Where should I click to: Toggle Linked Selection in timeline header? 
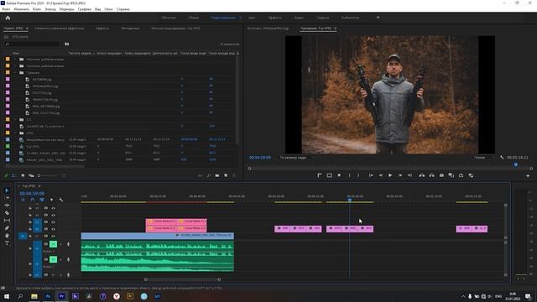point(42,200)
